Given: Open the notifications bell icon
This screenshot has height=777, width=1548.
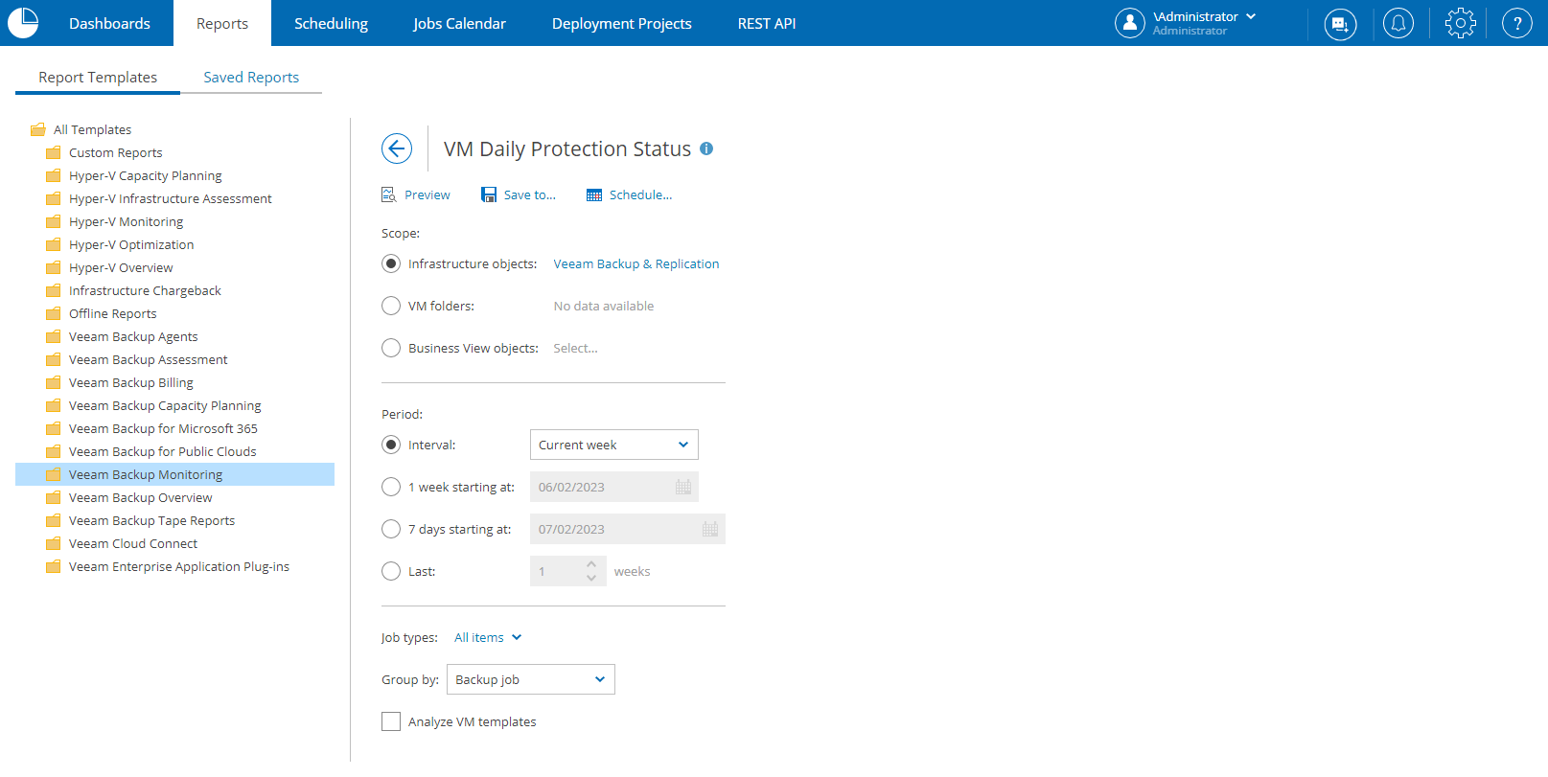Looking at the screenshot, I should click(x=1398, y=23).
